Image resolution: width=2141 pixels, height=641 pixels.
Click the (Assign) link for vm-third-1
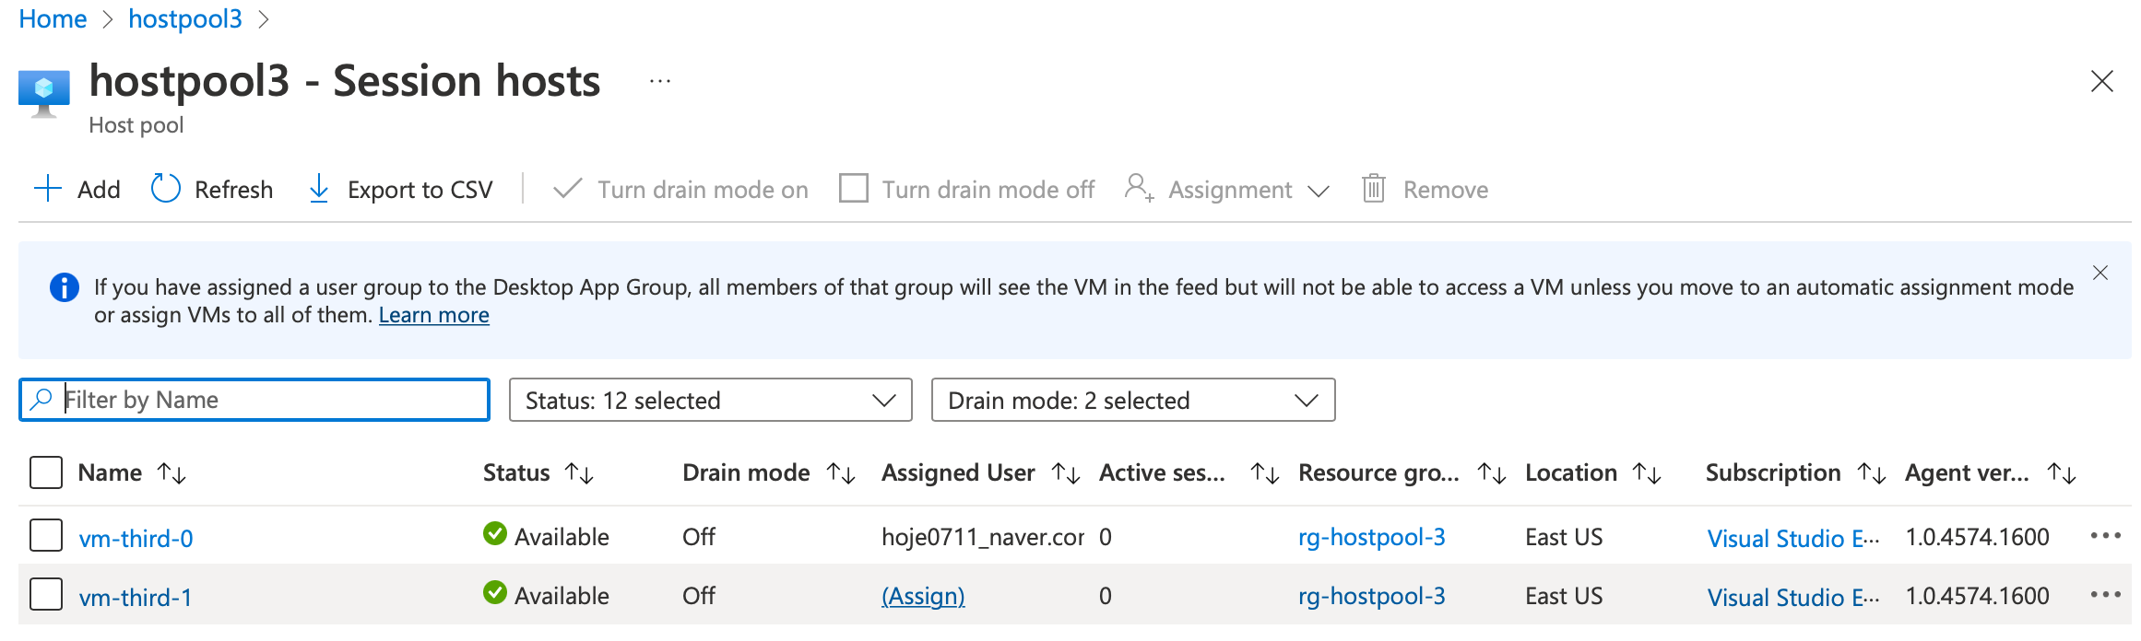(x=923, y=596)
